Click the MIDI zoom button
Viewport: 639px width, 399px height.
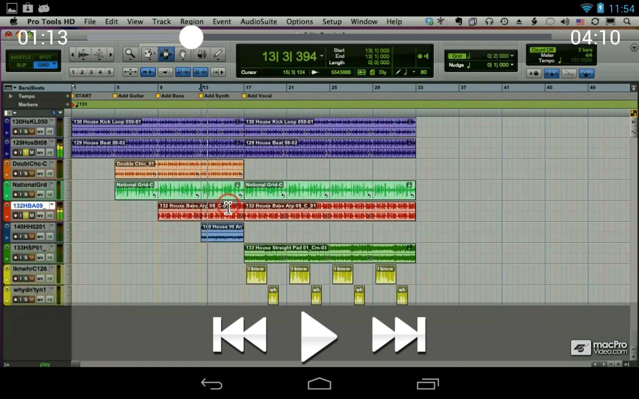click(99, 54)
